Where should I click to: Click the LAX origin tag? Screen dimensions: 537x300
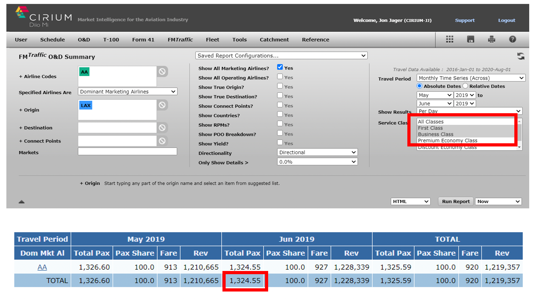86,105
